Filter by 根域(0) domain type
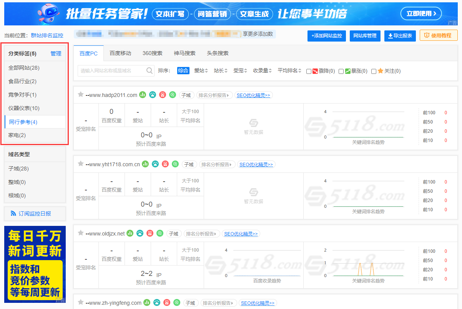The height and width of the screenshot is (309, 462). [x=35, y=195]
